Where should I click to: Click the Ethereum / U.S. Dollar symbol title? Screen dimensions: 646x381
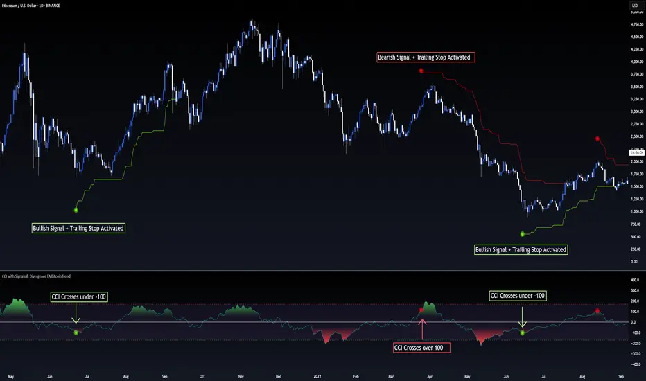(31, 6)
